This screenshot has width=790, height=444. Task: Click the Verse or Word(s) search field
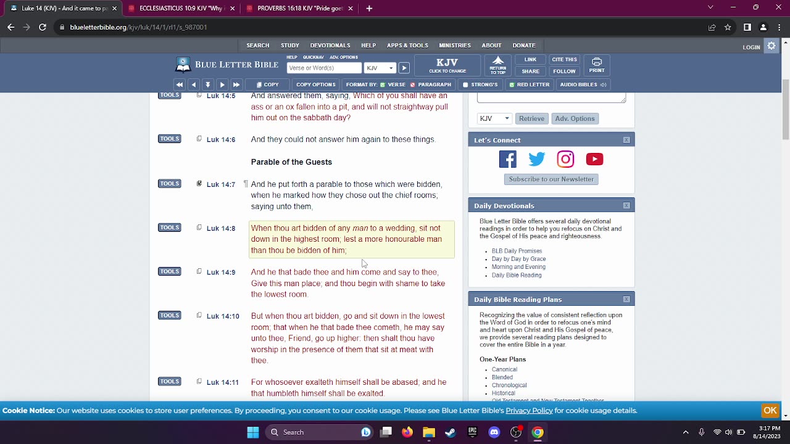324,68
